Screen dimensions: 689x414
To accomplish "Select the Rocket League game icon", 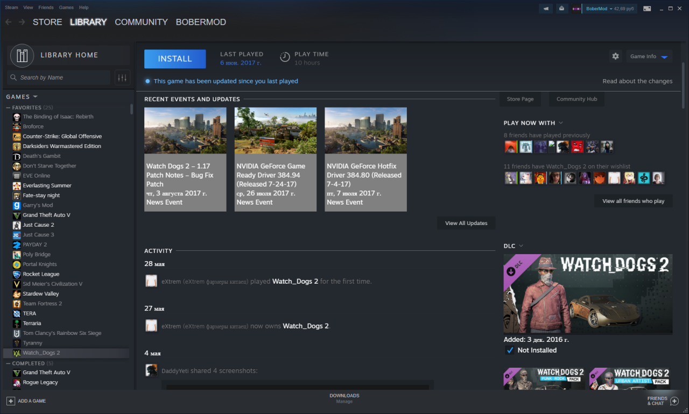I will coord(17,274).
